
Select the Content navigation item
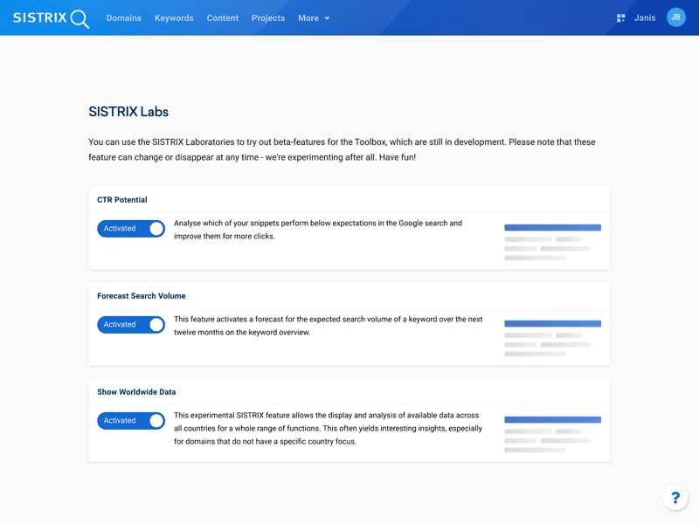(222, 17)
